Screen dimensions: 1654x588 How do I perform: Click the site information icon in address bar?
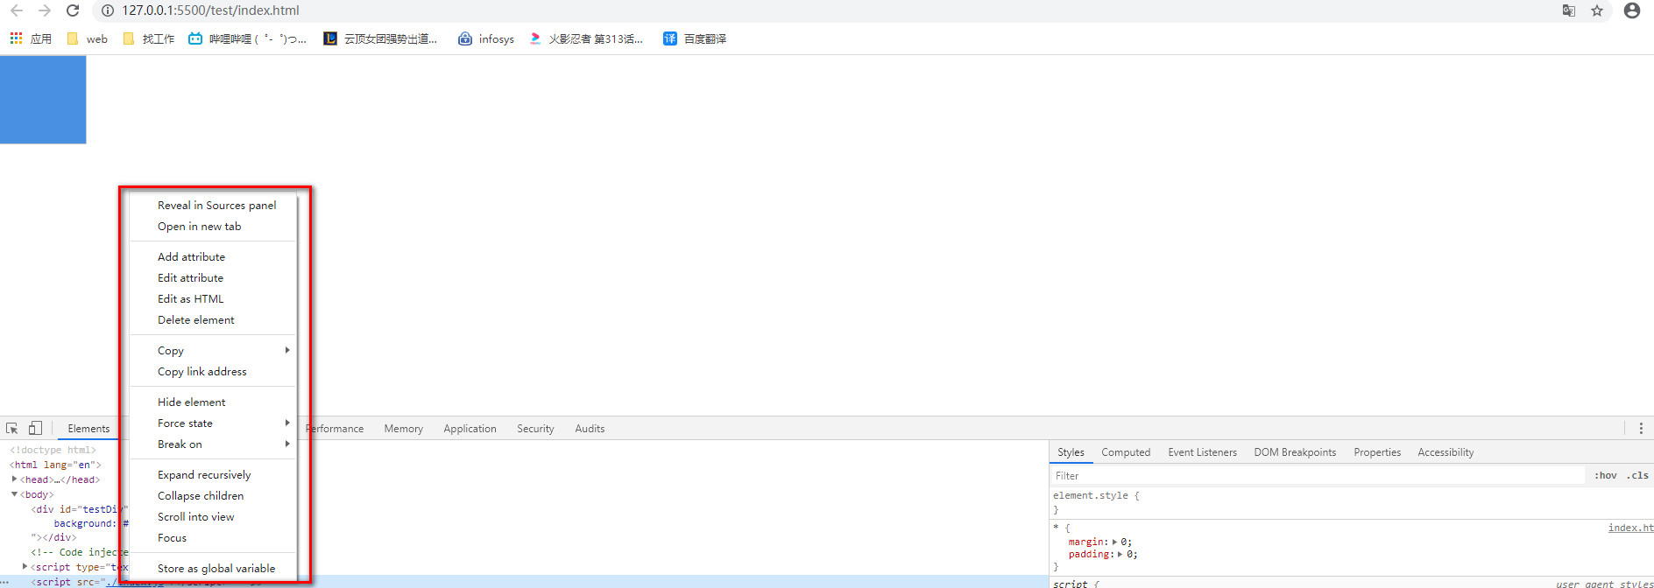pos(108,10)
